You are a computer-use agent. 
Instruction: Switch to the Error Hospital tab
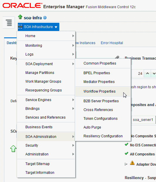click(112, 43)
